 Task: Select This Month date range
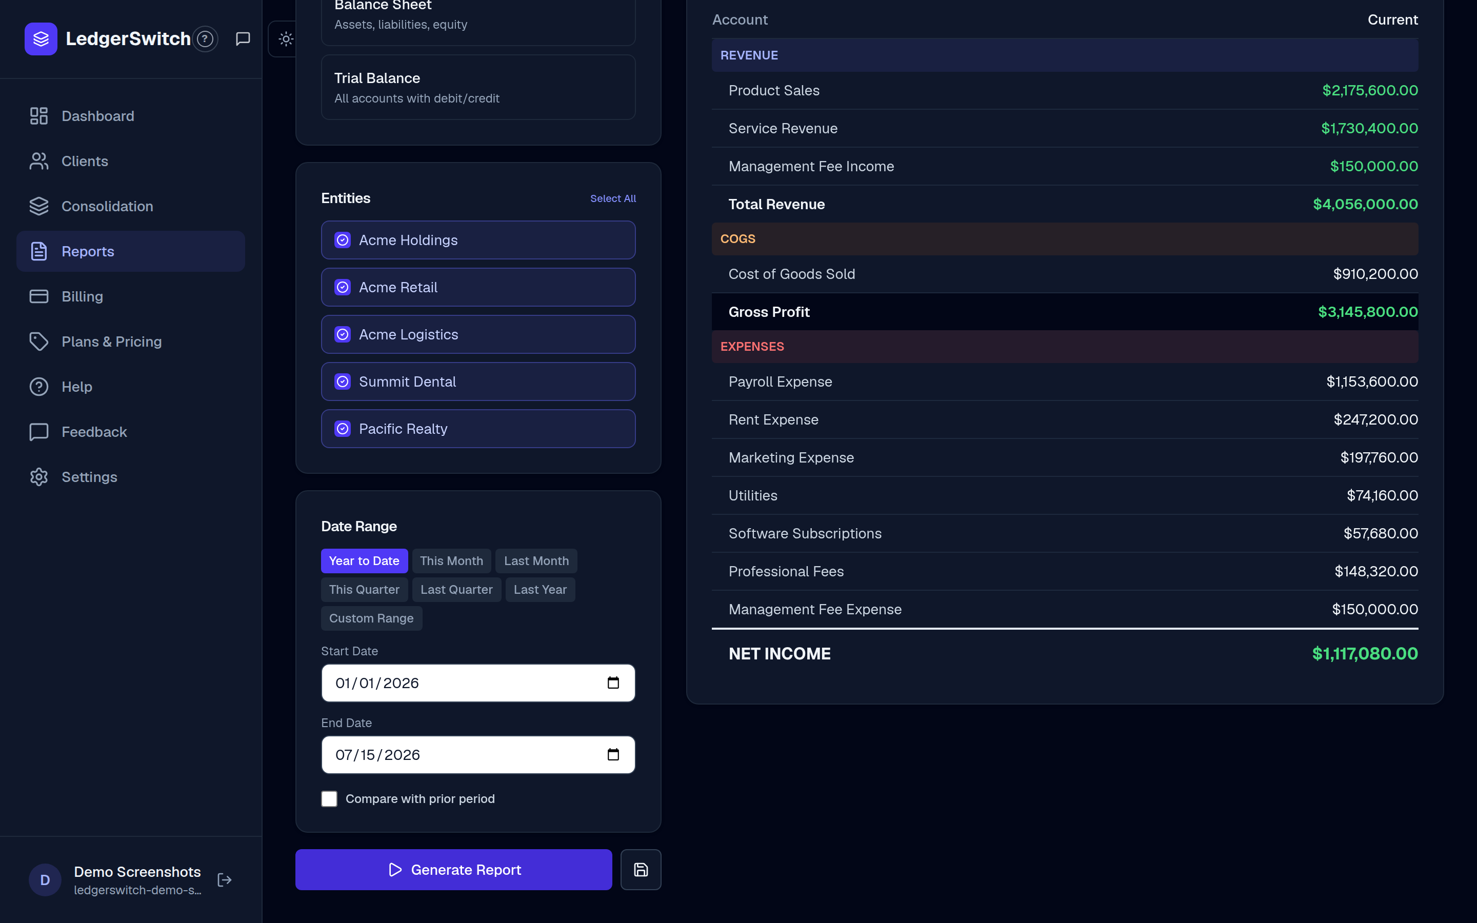(x=452, y=561)
